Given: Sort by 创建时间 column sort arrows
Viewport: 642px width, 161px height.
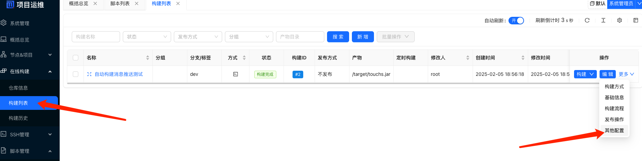Looking at the screenshot, I should point(523,58).
